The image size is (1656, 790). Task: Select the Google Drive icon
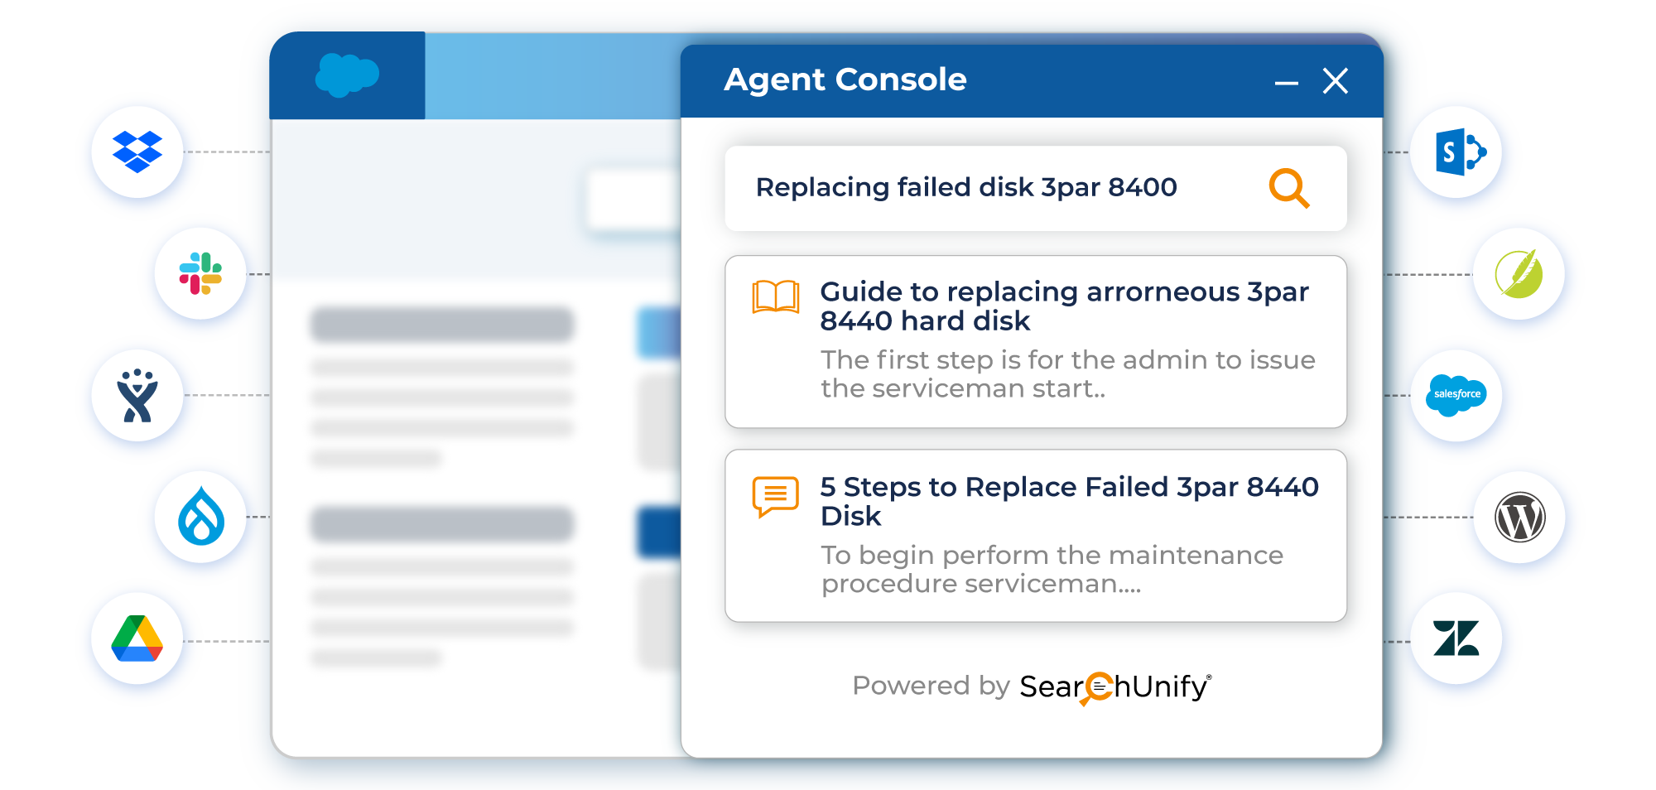(x=137, y=638)
